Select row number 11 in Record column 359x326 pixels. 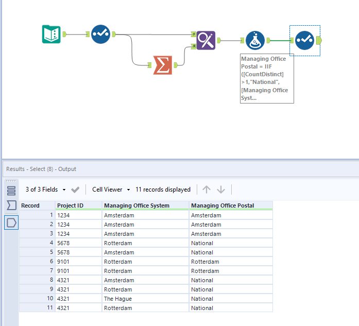pyautogui.click(x=37, y=307)
